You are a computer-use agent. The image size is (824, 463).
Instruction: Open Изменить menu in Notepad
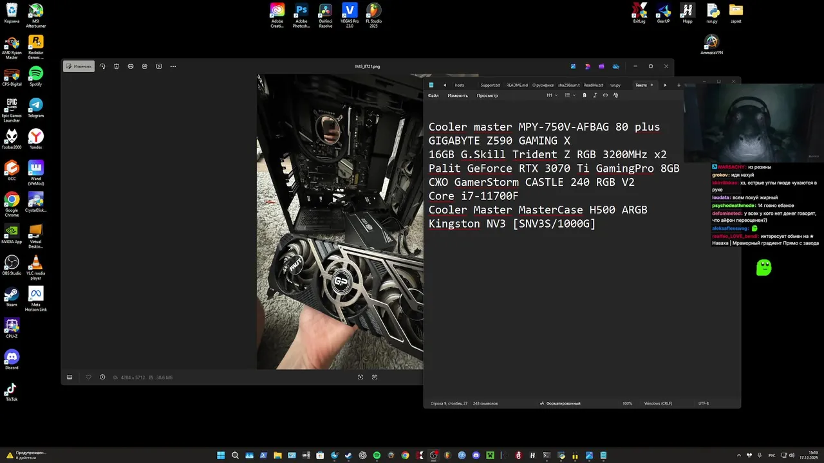[x=458, y=96]
